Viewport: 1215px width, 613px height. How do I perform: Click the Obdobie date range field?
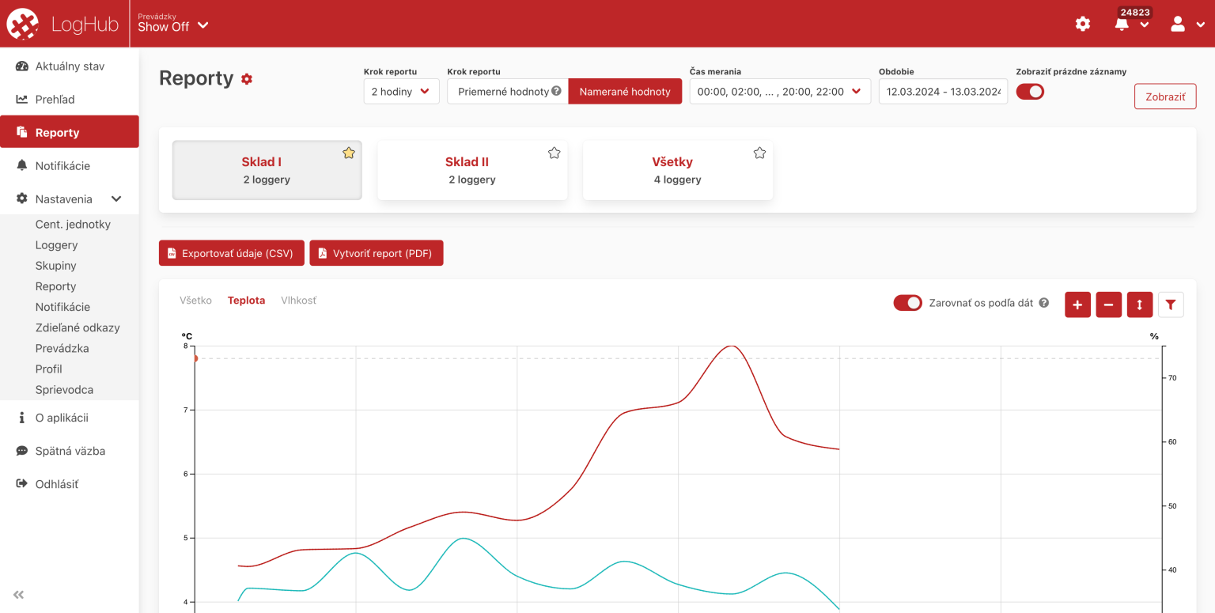click(943, 92)
